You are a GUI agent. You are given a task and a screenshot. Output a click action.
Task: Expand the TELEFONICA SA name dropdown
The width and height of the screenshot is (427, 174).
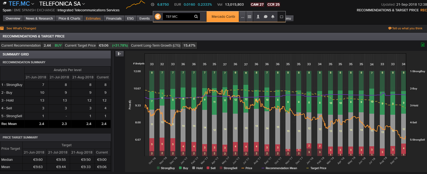(x=84, y=4)
